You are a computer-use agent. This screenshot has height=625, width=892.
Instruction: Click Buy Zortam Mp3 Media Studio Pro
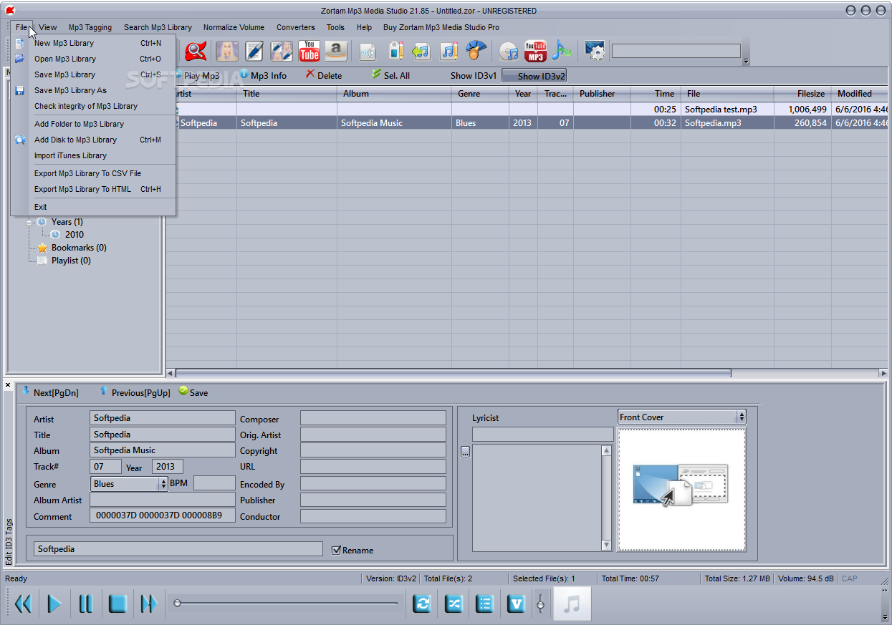click(441, 27)
